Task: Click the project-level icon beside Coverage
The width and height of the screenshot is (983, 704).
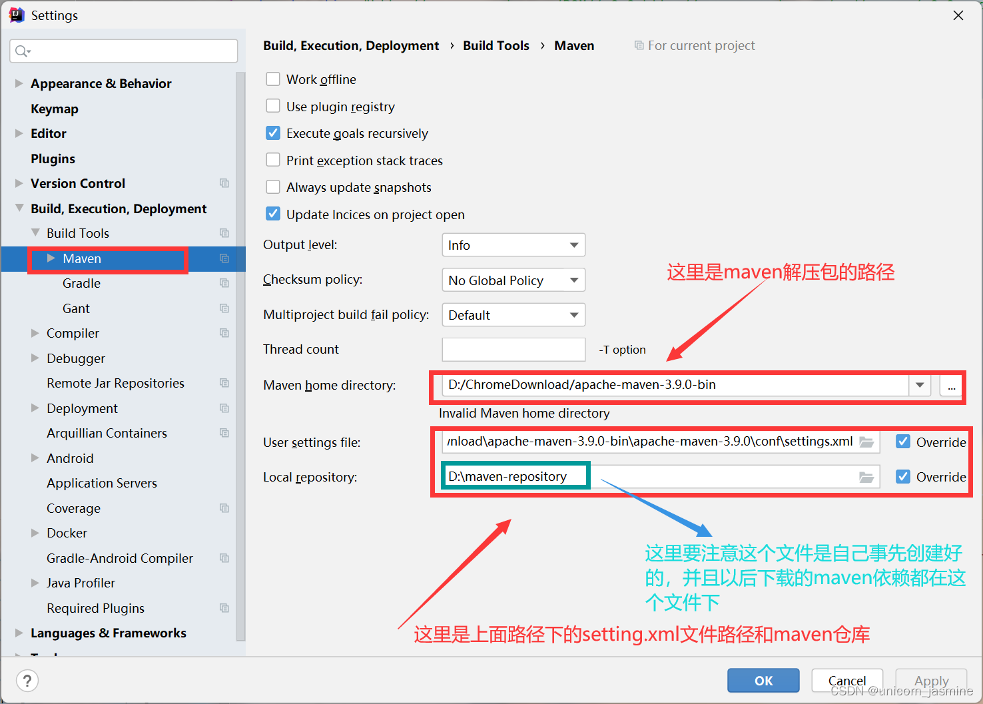Action: pyautogui.click(x=224, y=508)
